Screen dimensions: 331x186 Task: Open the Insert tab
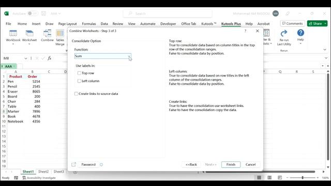(36, 24)
